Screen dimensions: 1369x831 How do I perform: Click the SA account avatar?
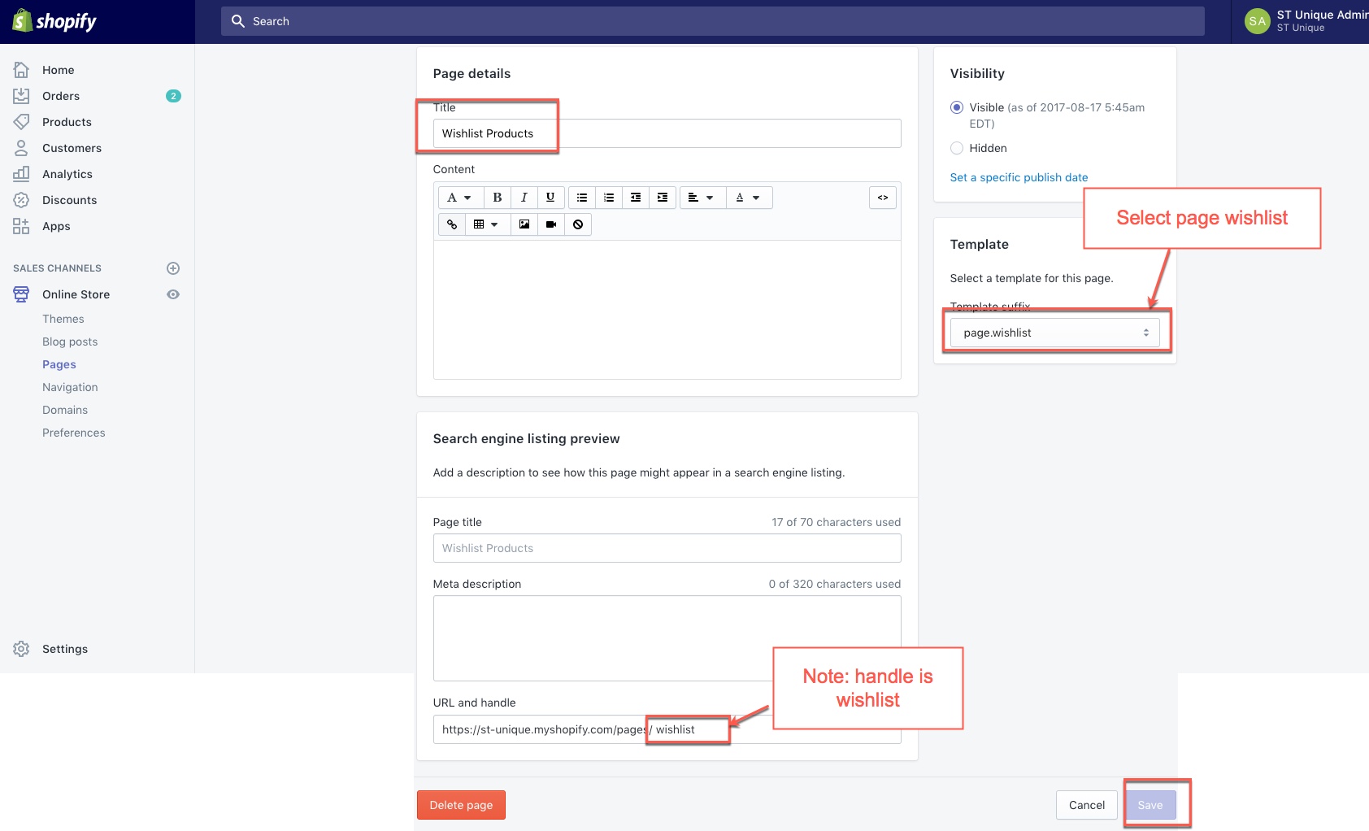1258,21
